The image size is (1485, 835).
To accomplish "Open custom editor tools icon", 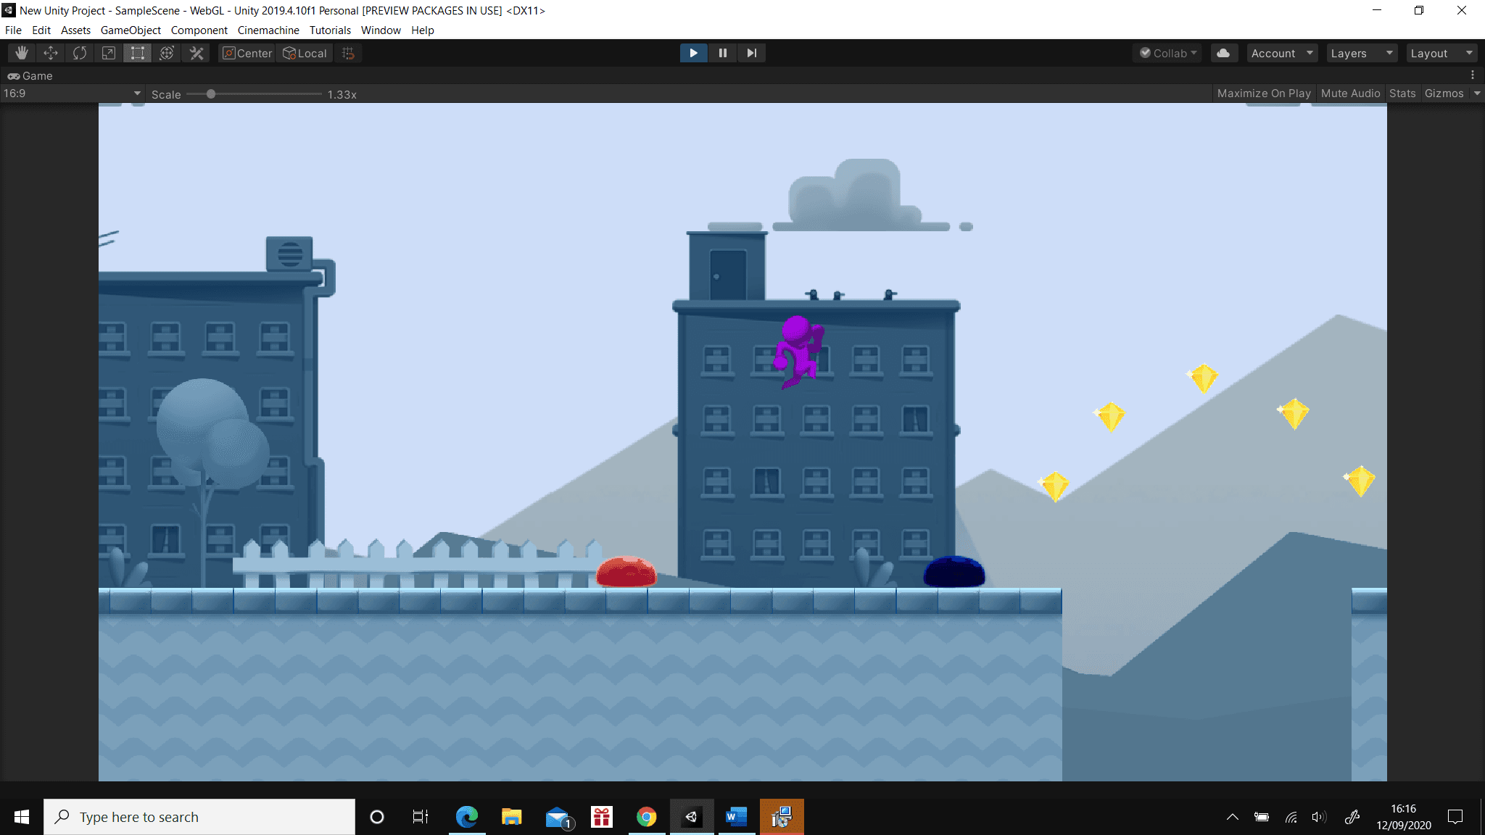I will [197, 53].
